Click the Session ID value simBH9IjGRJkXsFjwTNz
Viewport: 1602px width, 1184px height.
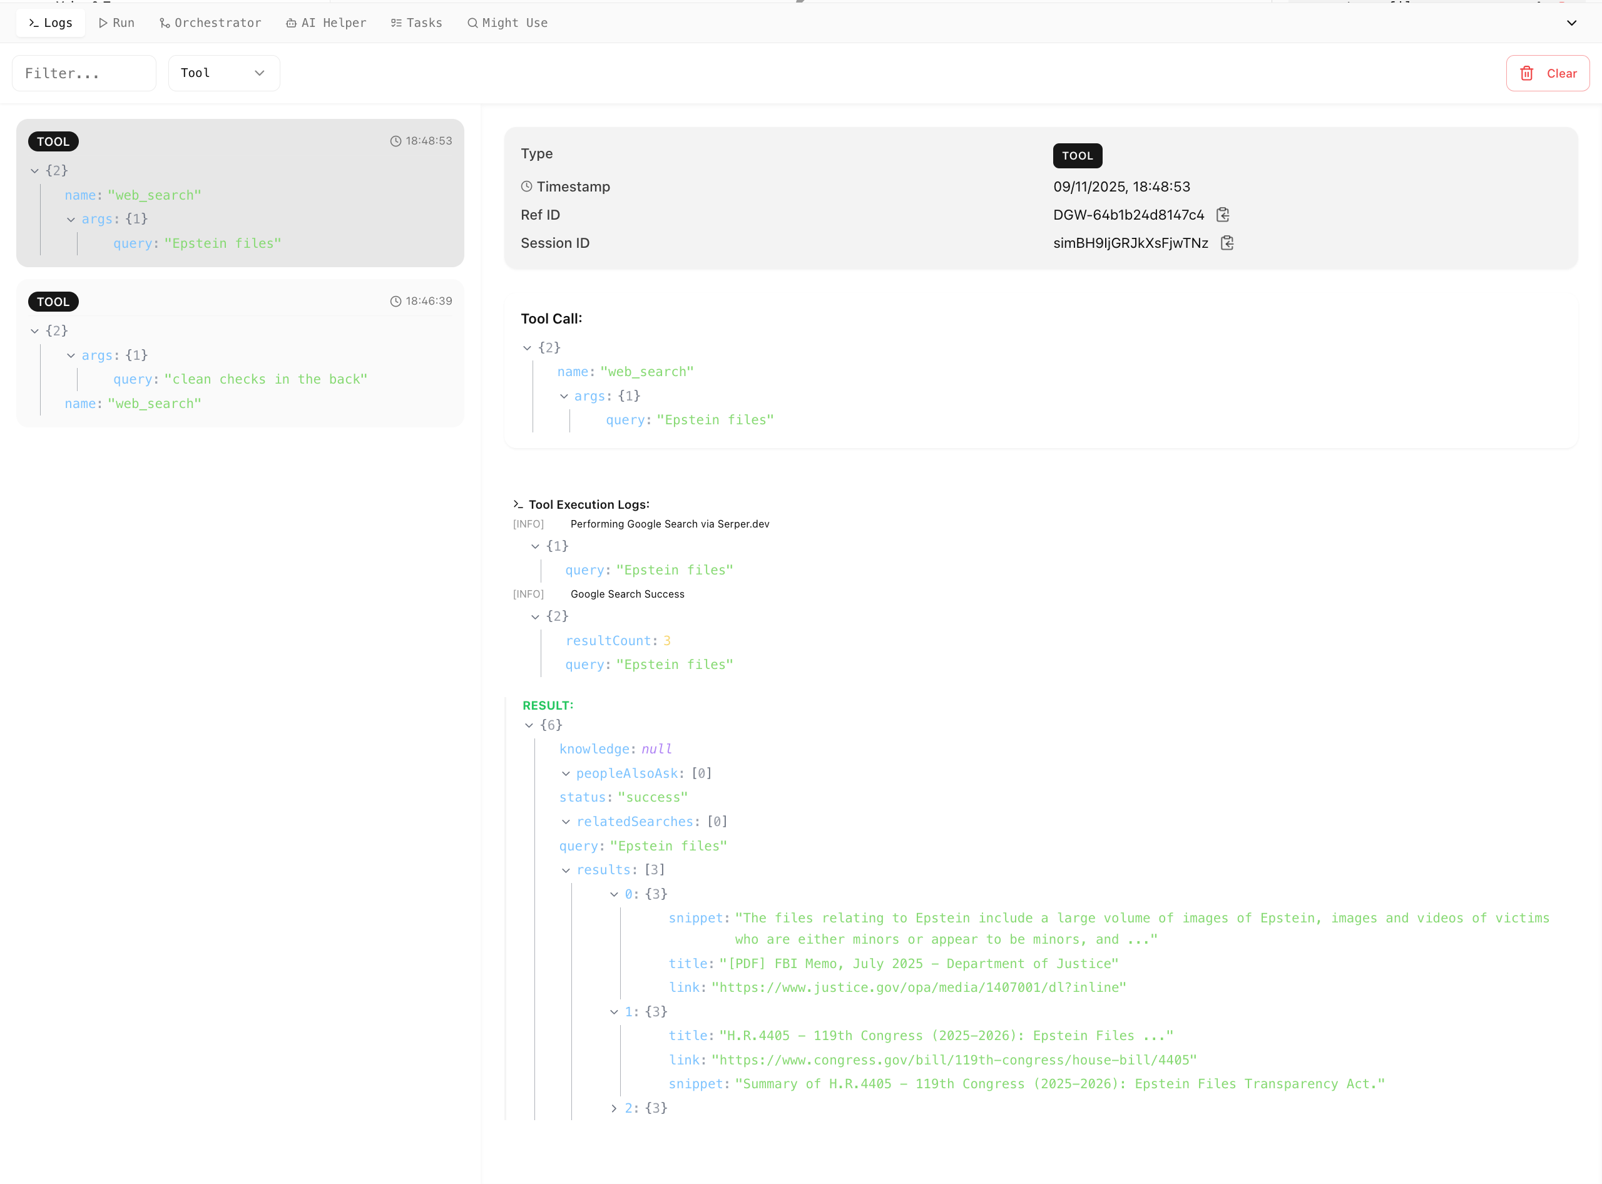point(1130,243)
